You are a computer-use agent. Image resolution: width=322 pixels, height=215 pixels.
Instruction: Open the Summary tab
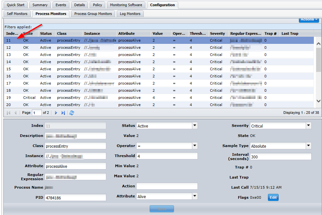[40, 5]
